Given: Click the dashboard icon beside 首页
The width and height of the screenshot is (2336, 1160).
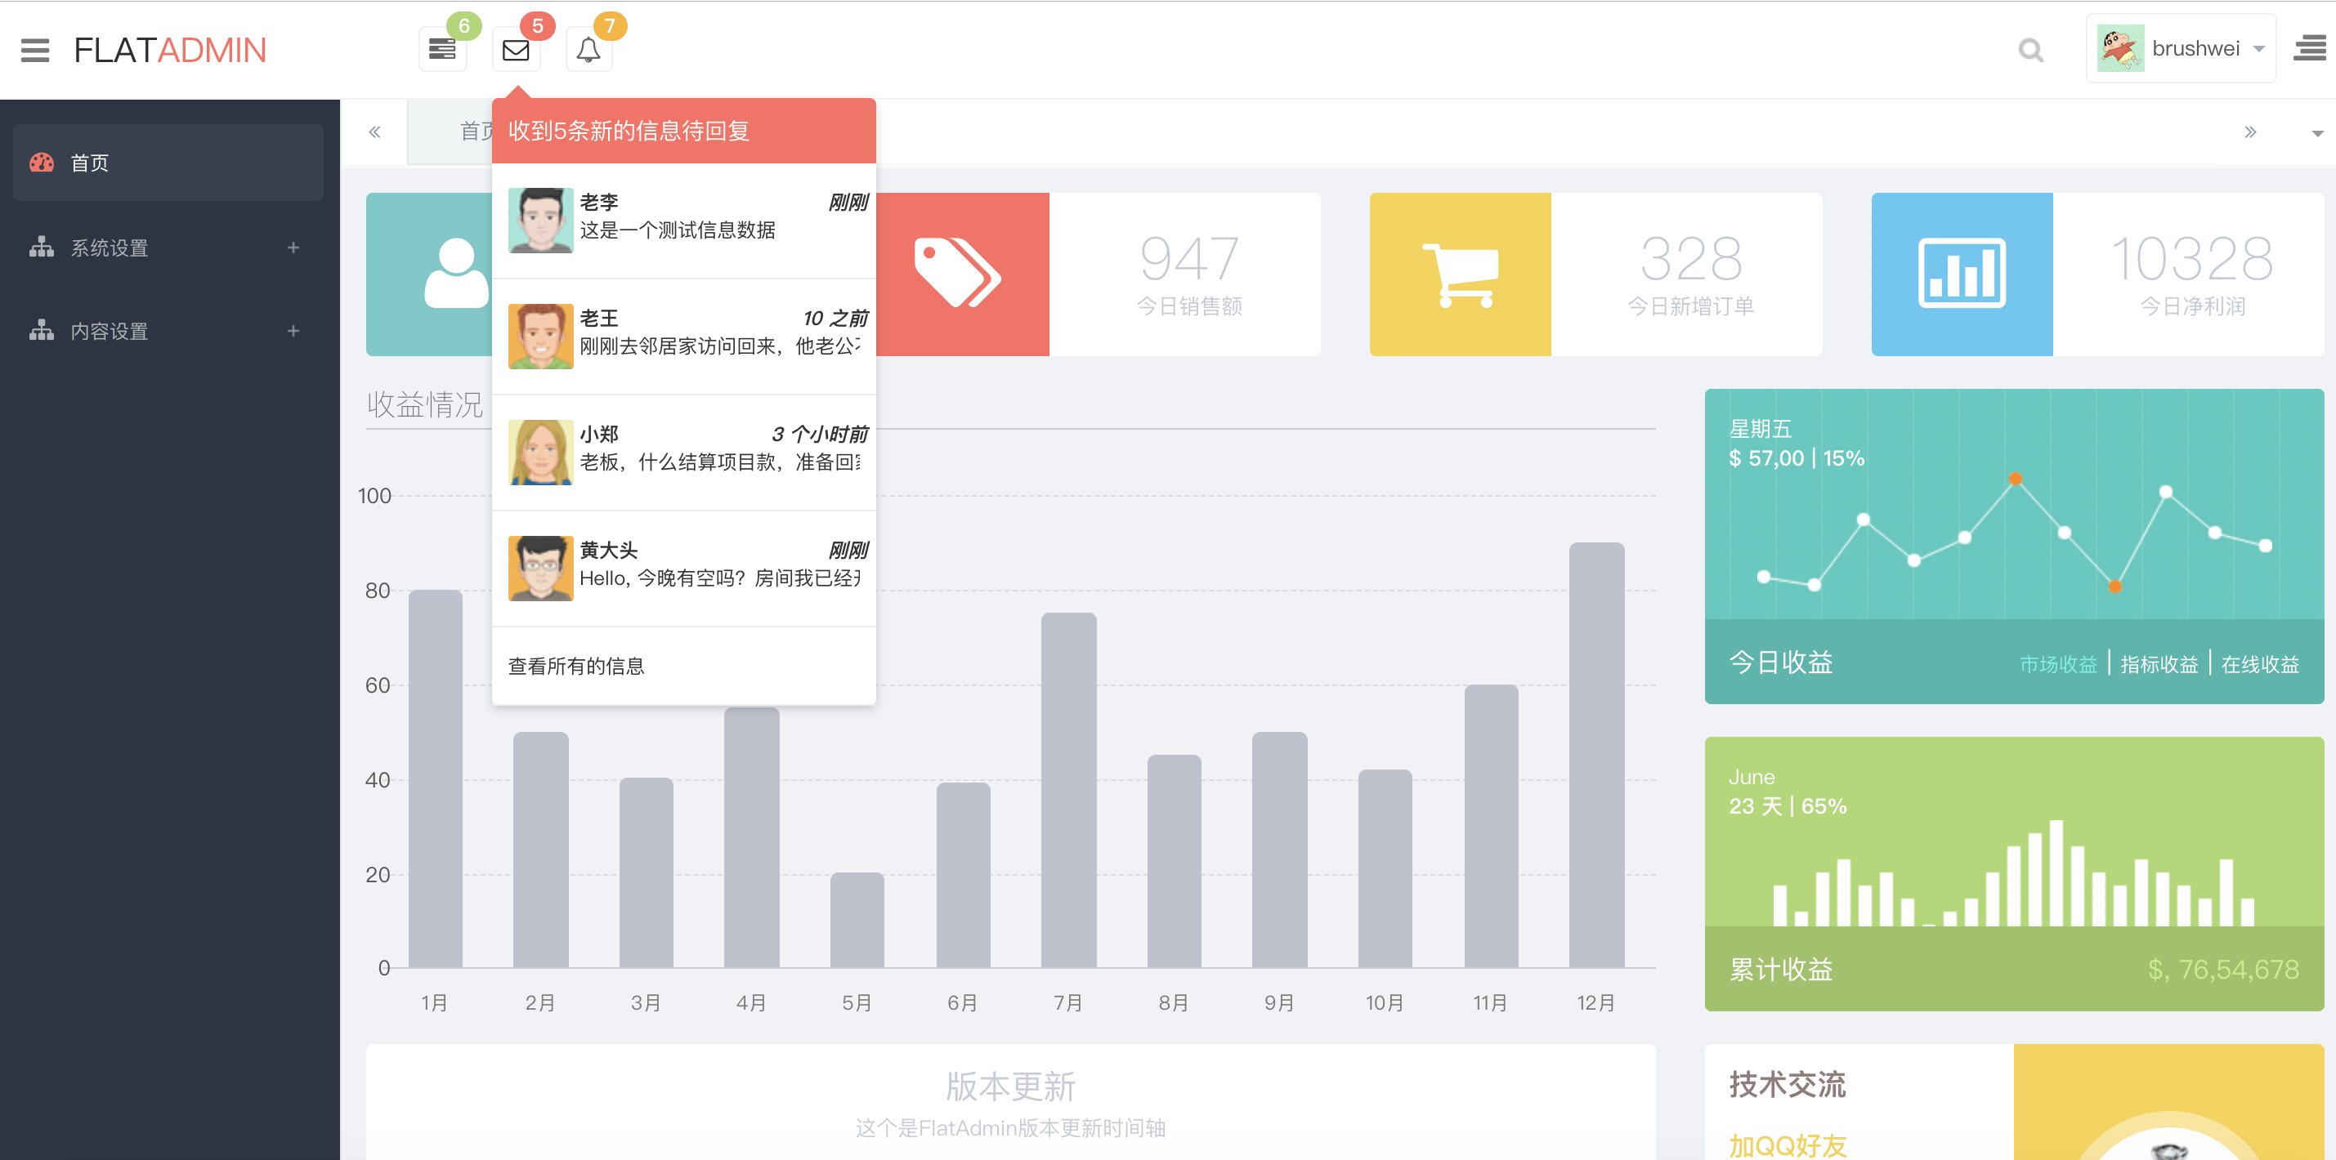Looking at the screenshot, I should (x=42, y=163).
